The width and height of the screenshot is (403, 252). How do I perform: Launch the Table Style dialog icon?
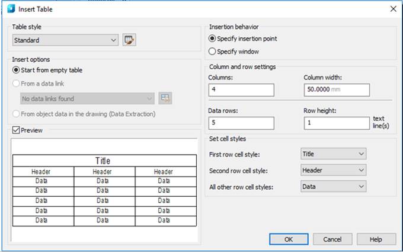pos(130,40)
